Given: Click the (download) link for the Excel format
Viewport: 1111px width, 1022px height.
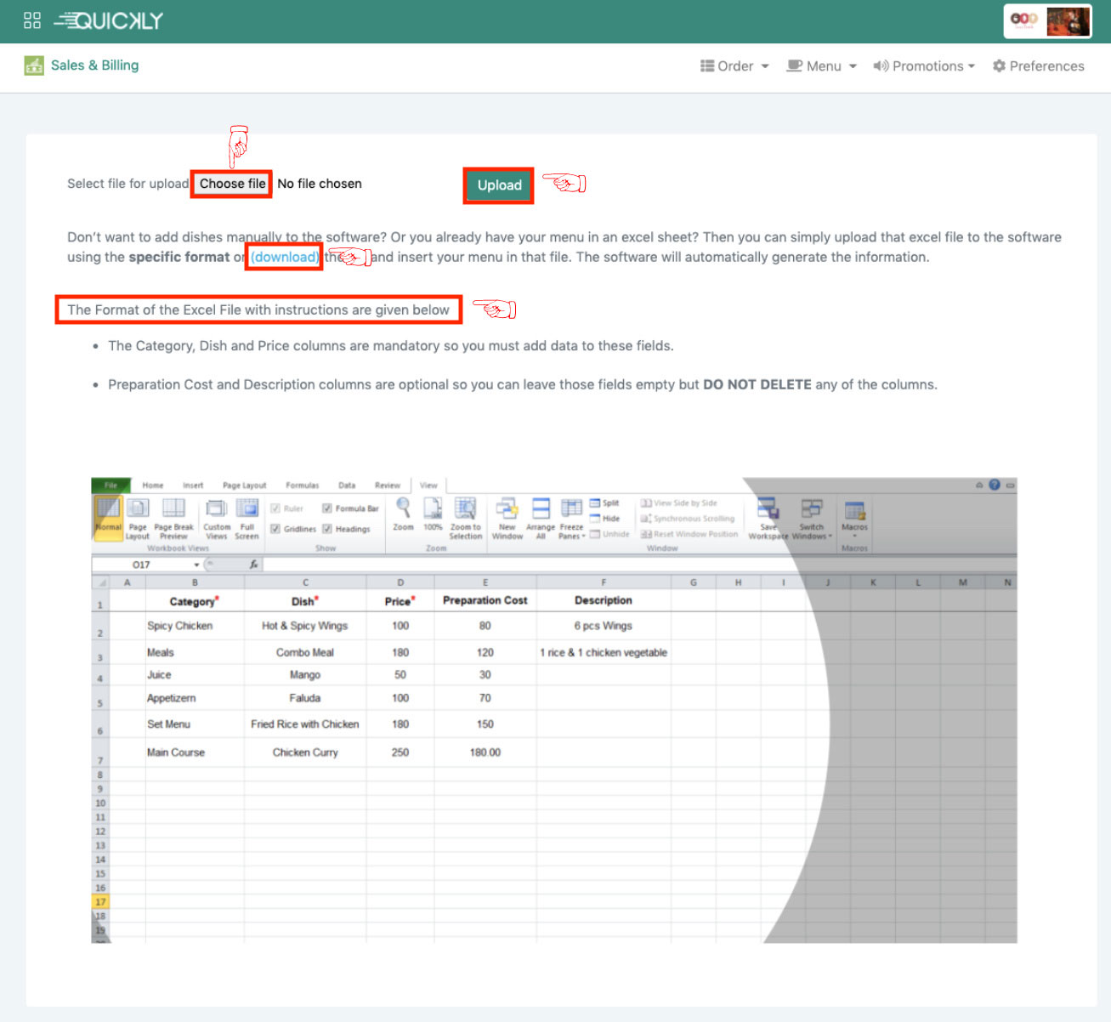Looking at the screenshot, I should point(283,256).
